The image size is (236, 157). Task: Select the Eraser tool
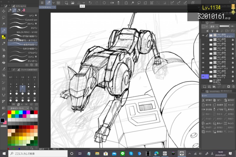click(x=4, y=56)
